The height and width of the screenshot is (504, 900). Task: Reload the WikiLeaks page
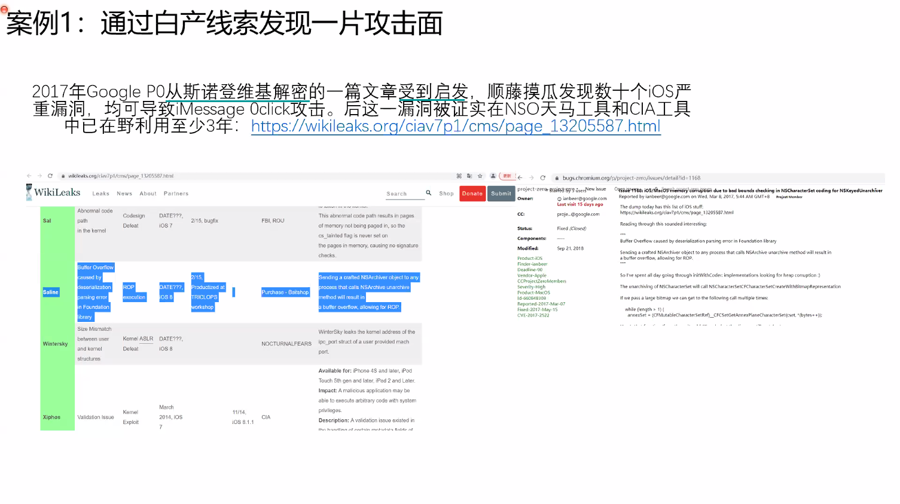click(50, 176)
